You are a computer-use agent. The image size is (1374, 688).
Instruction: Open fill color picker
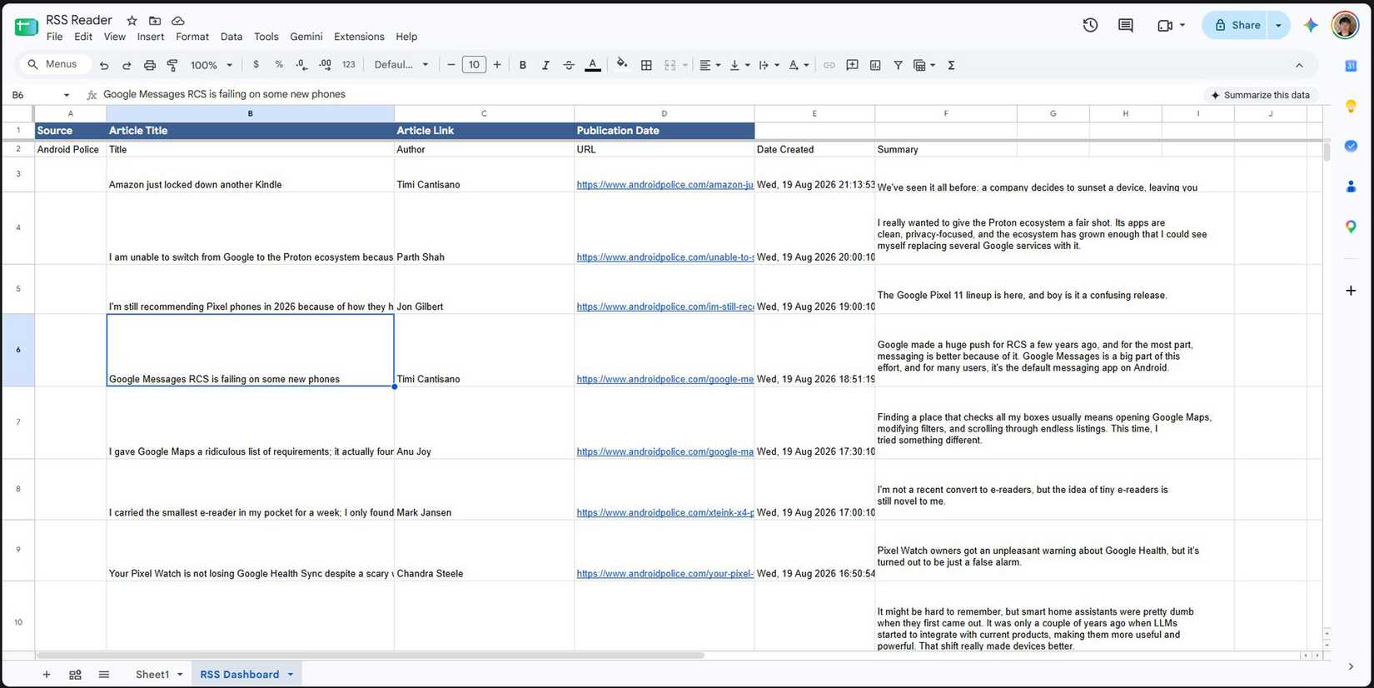[x=622, y=64]
